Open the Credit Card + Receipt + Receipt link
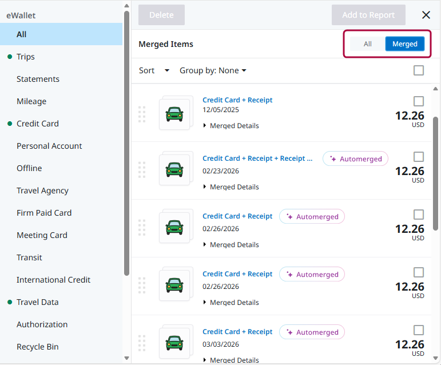Screen dimensions: 441x365 (257, 158)
